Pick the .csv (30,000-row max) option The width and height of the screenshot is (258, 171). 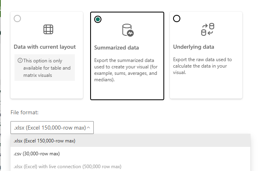130,154
